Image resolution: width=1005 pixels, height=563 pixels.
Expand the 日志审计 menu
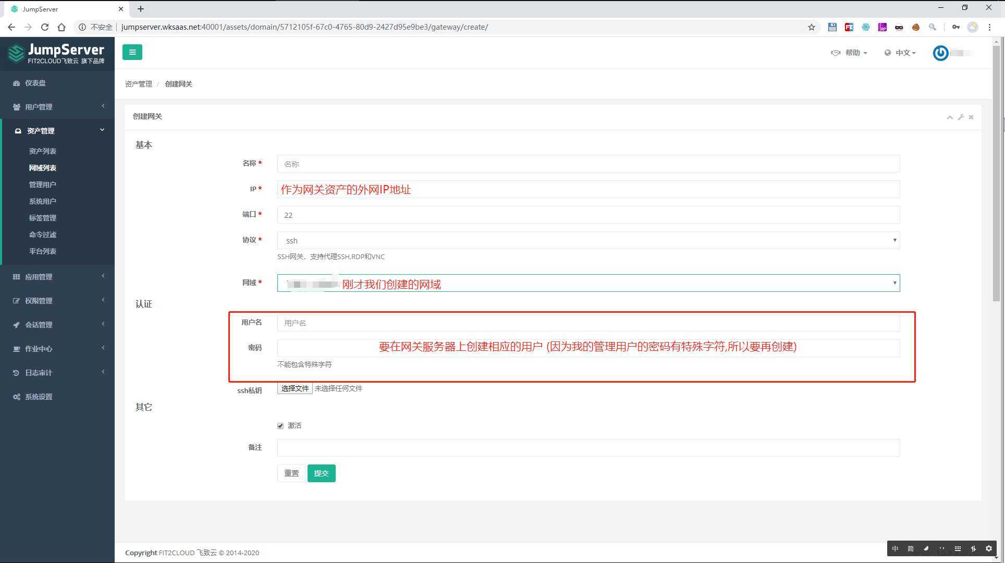tap(57, 373)
